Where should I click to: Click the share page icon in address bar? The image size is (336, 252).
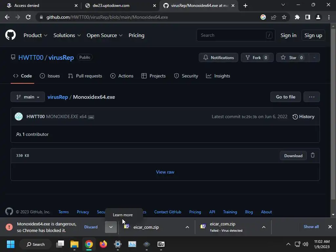tap(274, 17)
